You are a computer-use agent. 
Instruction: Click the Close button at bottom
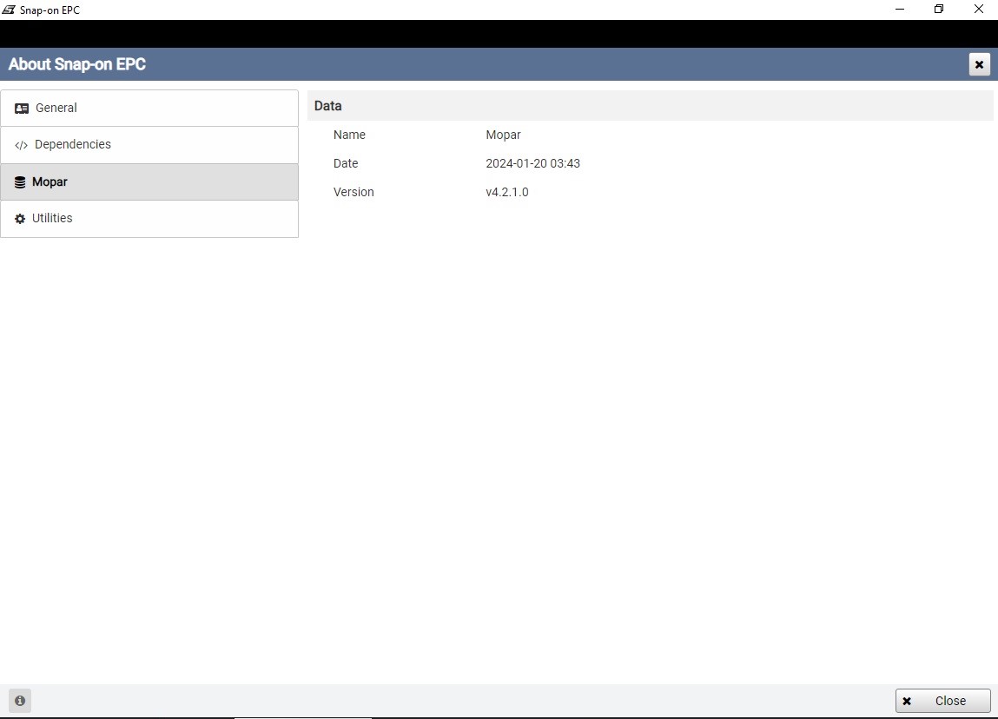tap(942, 701)
